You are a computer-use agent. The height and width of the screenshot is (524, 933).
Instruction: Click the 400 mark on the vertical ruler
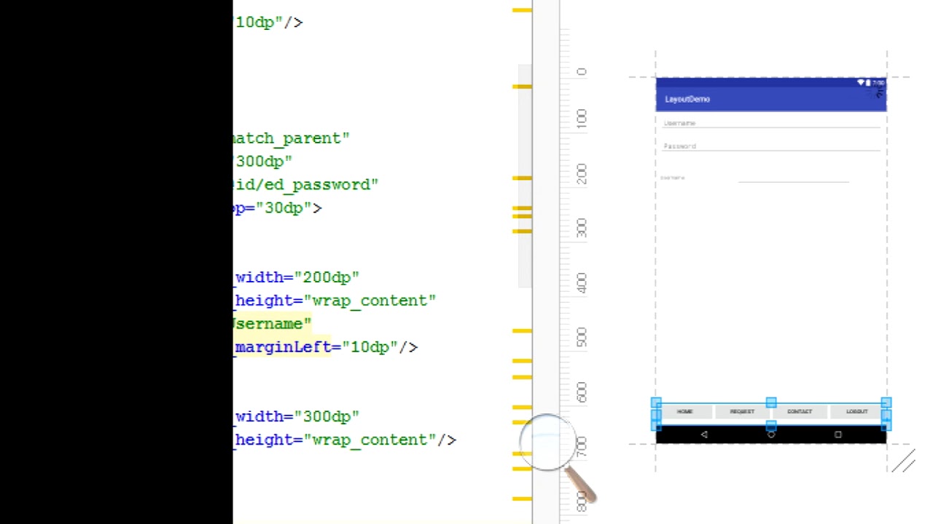[581, 284]
